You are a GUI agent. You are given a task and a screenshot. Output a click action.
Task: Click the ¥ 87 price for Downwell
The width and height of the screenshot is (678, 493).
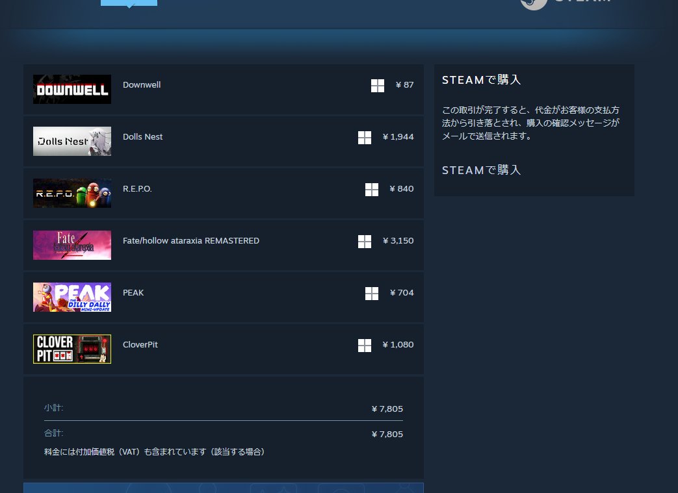405,84
